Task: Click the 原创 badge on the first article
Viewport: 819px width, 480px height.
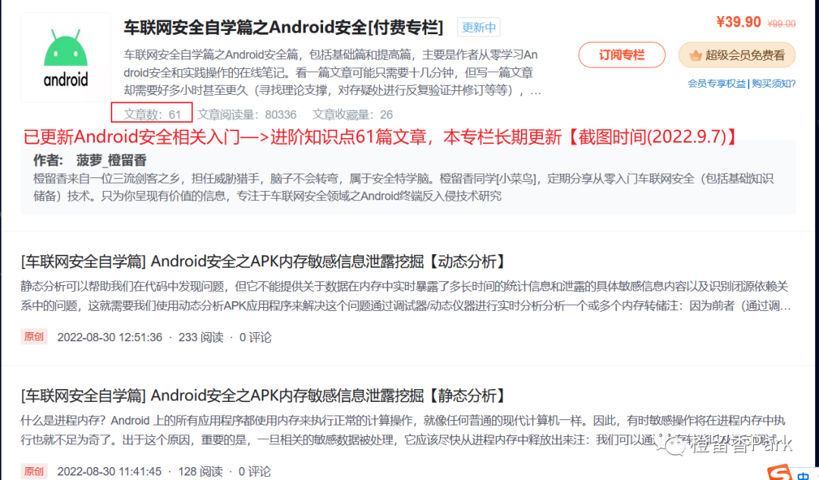Action: [33, 337]
